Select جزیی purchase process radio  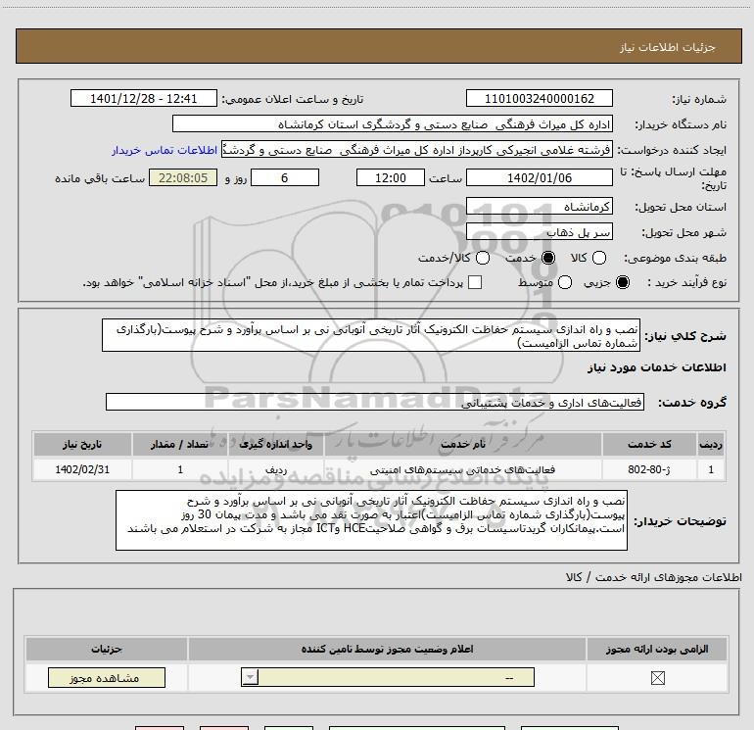coord(623,282)
